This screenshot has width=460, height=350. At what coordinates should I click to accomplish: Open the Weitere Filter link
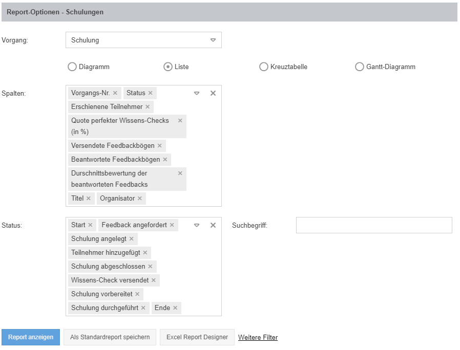[258, 338]
